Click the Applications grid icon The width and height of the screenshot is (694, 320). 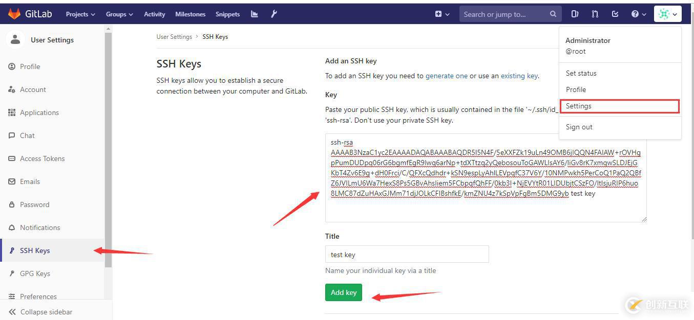pyautogui.click(x=12, y=112)
